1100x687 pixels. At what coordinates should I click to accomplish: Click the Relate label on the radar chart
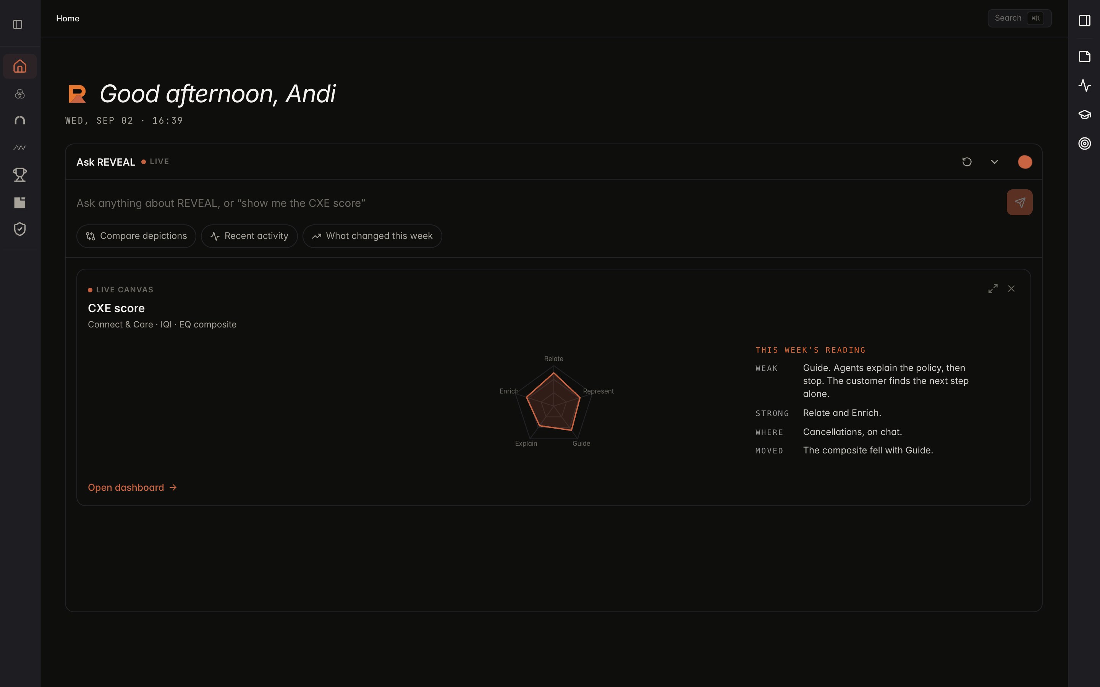pos(554,358)
